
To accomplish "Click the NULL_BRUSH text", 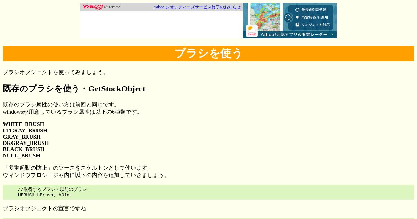I will click(x=22, y=156).
